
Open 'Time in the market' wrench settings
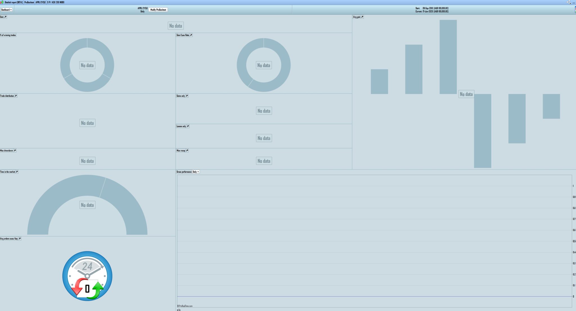point(17,172)
